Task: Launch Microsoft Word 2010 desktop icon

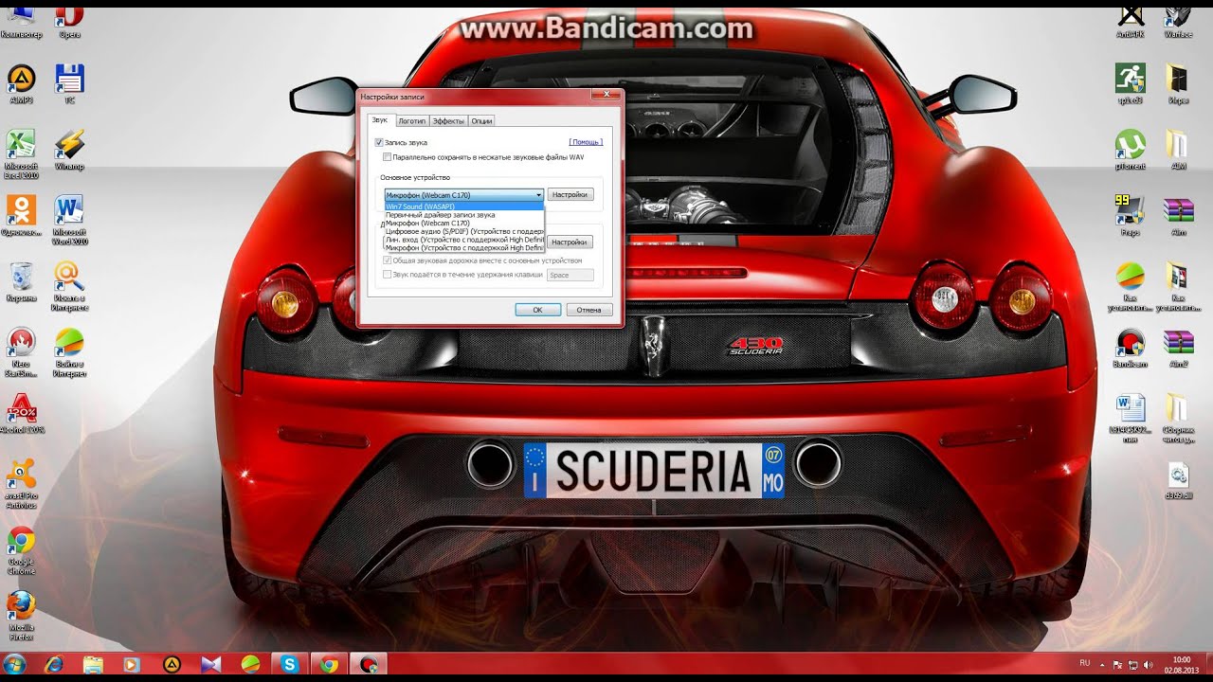Action: pos(70,220)
